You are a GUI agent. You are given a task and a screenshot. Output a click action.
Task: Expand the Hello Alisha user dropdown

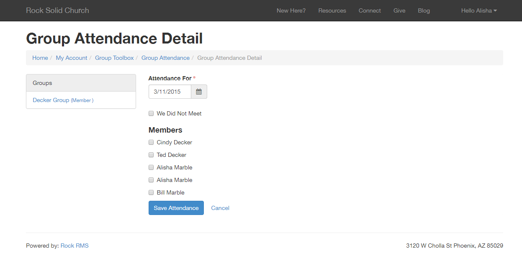click(479, 10)
